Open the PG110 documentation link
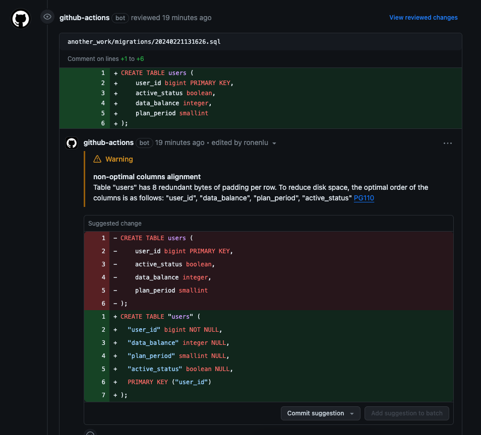 click(x=364, y=198)
